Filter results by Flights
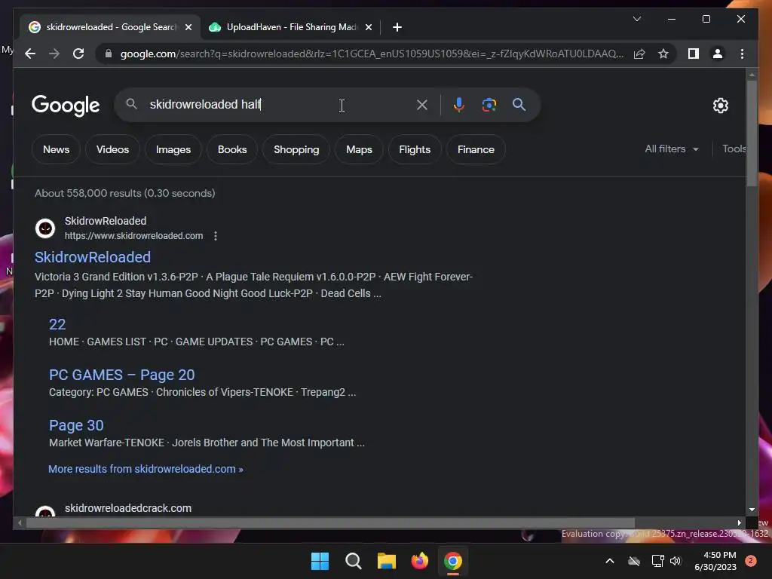772x579 pixels. point(415,149)
